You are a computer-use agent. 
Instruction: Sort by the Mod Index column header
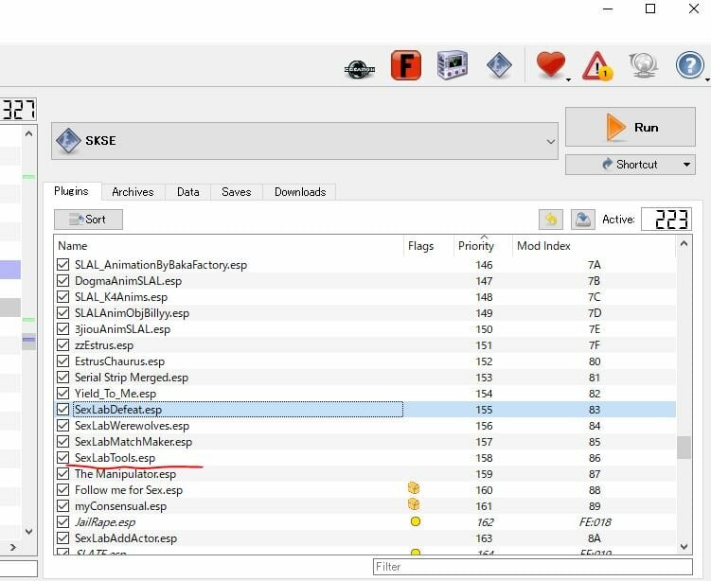coord(594,246)
